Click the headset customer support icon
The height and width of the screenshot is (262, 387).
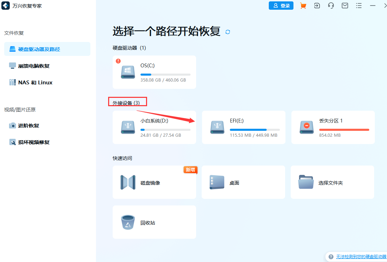coord(331,6)
